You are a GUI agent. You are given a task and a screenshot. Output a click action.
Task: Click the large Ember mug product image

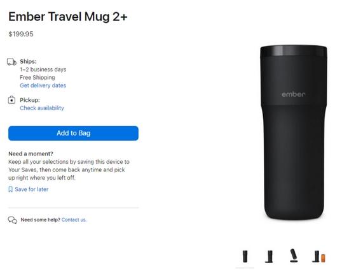coord(294,133)
